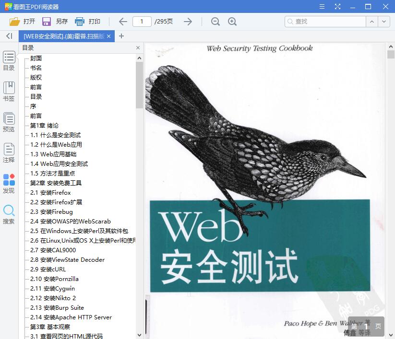Screen dimensions: 395x339
Task: Select the 封面 outline entry
Action: 36,58
